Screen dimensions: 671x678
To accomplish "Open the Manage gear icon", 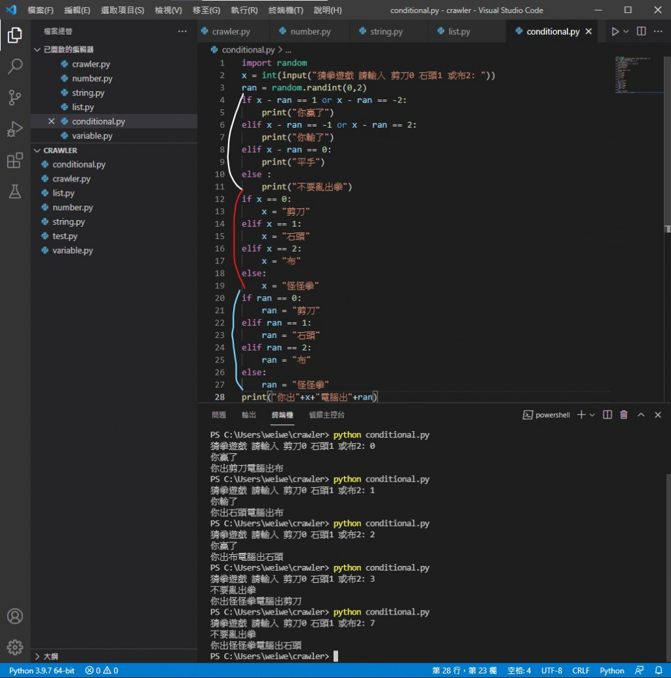I will tap(14, 647).
